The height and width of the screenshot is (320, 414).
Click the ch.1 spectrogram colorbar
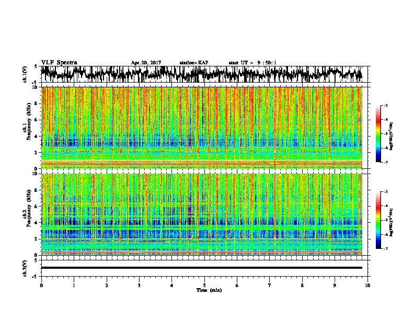tap(378, 133)
